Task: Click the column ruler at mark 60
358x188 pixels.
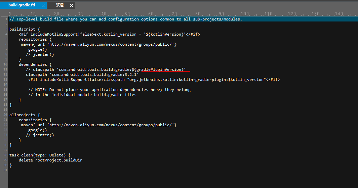Action: (151, 14)
